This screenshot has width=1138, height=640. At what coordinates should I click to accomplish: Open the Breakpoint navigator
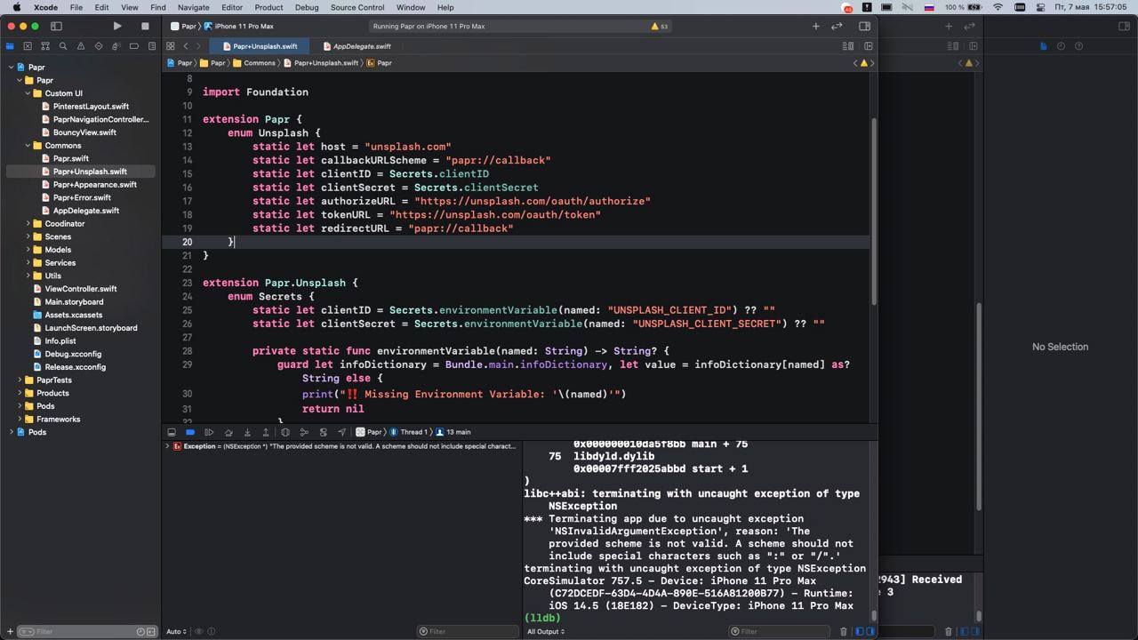[x=134, y=46]
